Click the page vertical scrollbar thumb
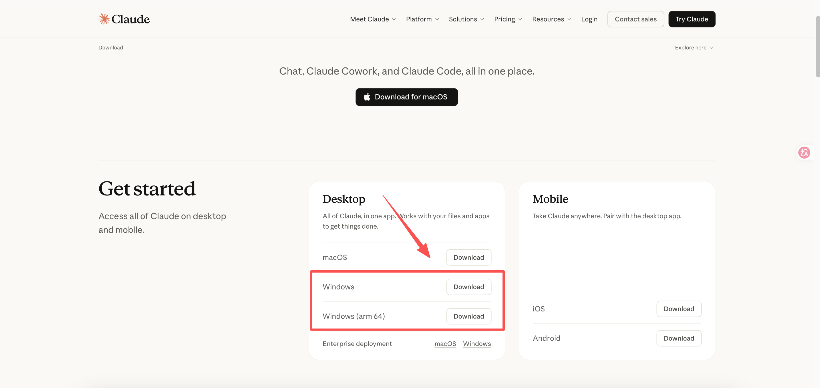 tap(817, 46)
